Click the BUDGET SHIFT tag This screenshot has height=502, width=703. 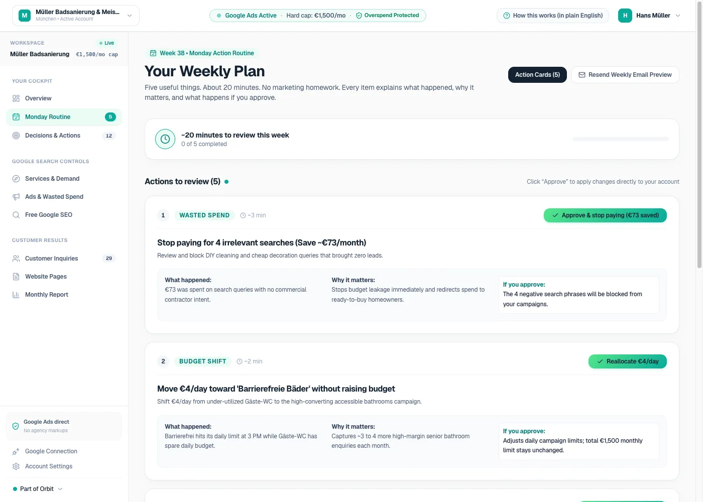point(203,361)
